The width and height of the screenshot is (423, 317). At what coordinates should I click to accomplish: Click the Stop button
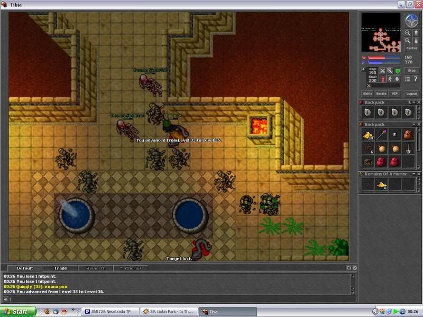point(412,71)
